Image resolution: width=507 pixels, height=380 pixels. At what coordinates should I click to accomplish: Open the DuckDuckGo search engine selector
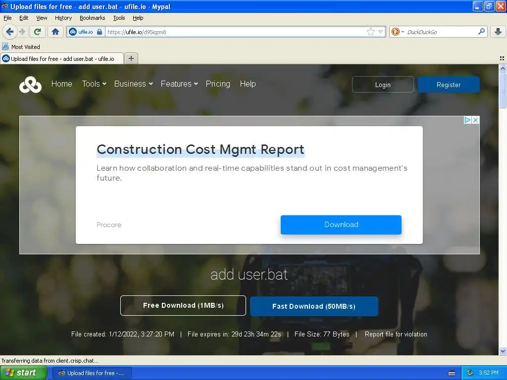(397, 32)
